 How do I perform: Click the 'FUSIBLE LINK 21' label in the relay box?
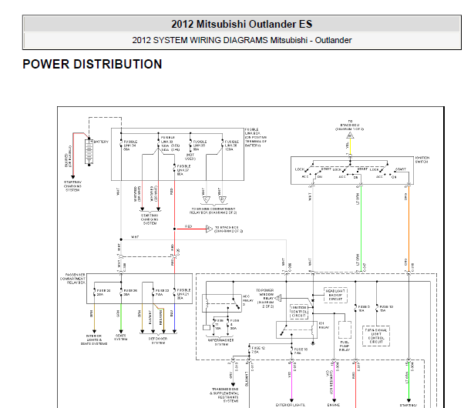coord(183,294)
